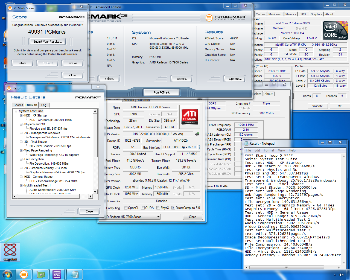
Task: Collapse the Physics and 3D node
Action: pyautogui.click(x=21, y=124)
